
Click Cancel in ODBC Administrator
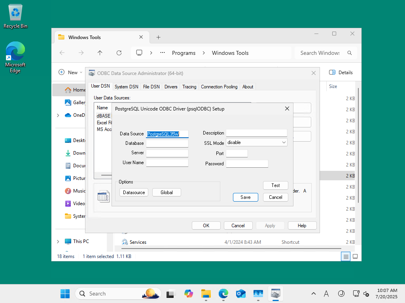[x=238, y=226]
